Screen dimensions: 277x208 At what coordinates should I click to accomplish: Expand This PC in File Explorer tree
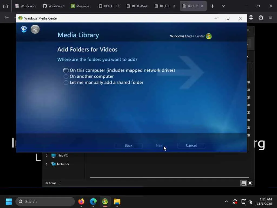click(47, 155)
